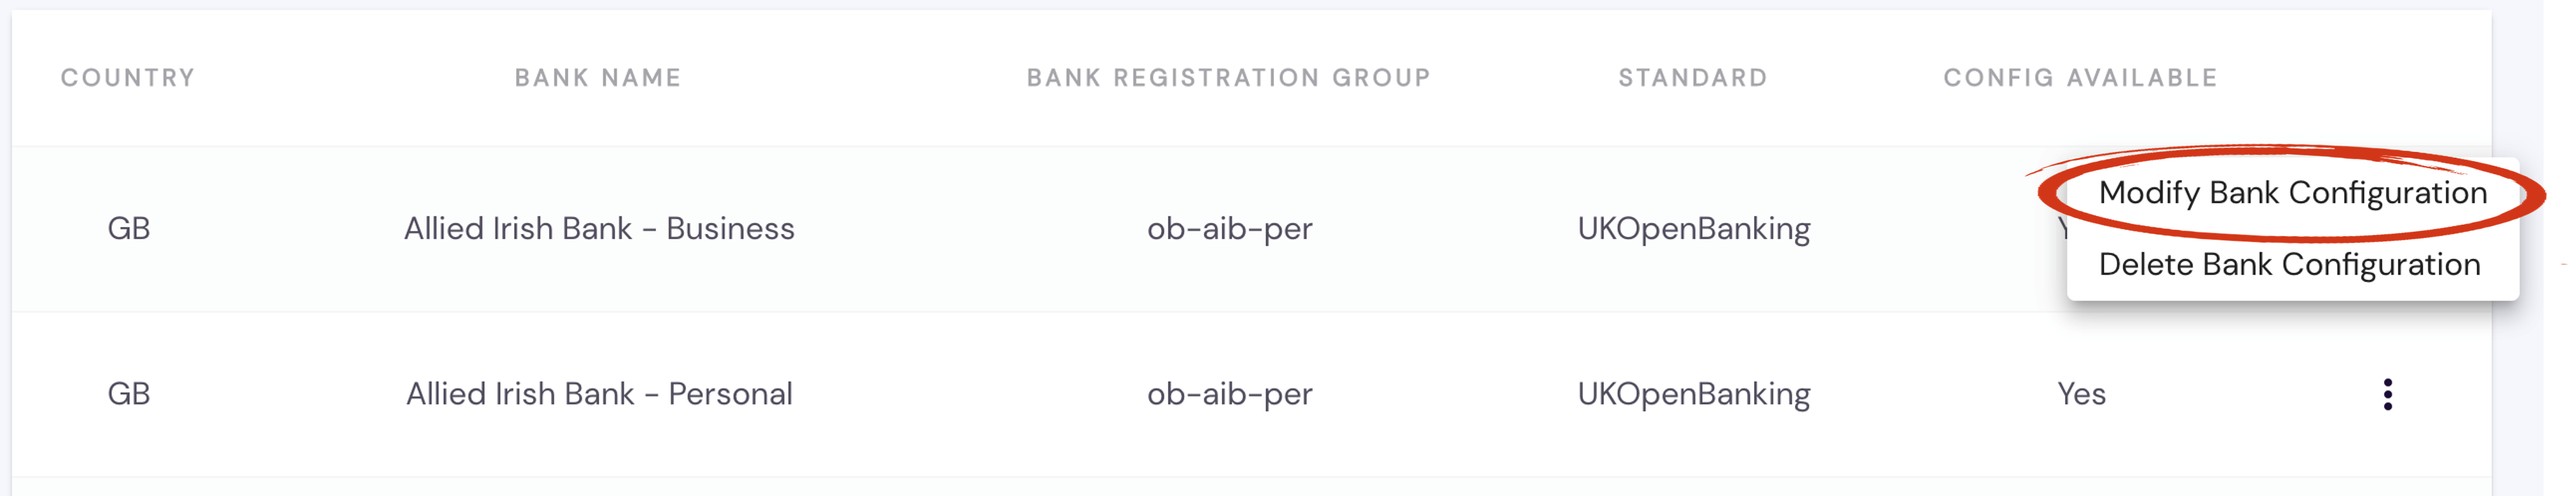Click UKOpenBanking in the Business bank row
This screenshot has width=2576, height=496.
[1693, 229]
